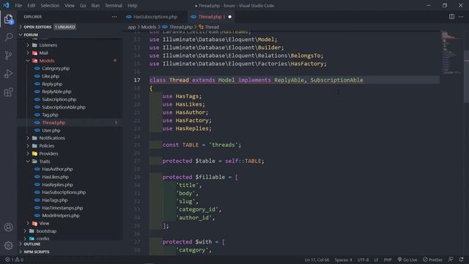The height and width of the screenshot is (264, 469).
Task: Open the feedback icon in status bar
Action: [x=451, y=260]
